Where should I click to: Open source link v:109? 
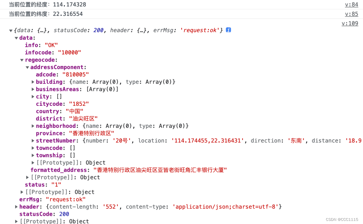[x=350, y=23]
